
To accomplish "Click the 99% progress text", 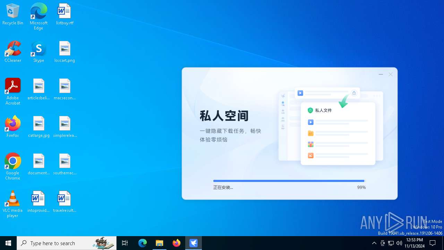I will 361,187.
